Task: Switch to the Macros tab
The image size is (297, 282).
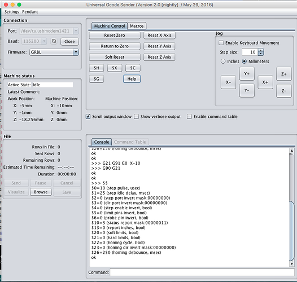Action: pyautogui.click(x=137, y=26)
